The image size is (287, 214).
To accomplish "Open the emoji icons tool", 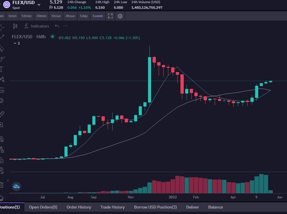I will 1,100.
